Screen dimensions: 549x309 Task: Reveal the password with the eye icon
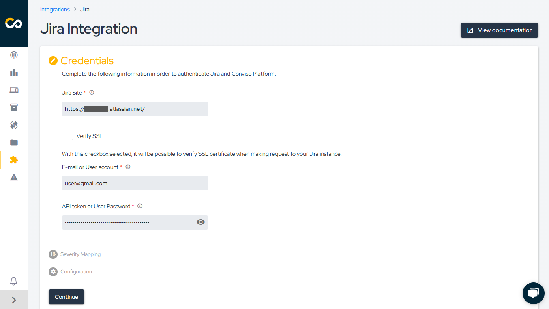coord(201,222)
